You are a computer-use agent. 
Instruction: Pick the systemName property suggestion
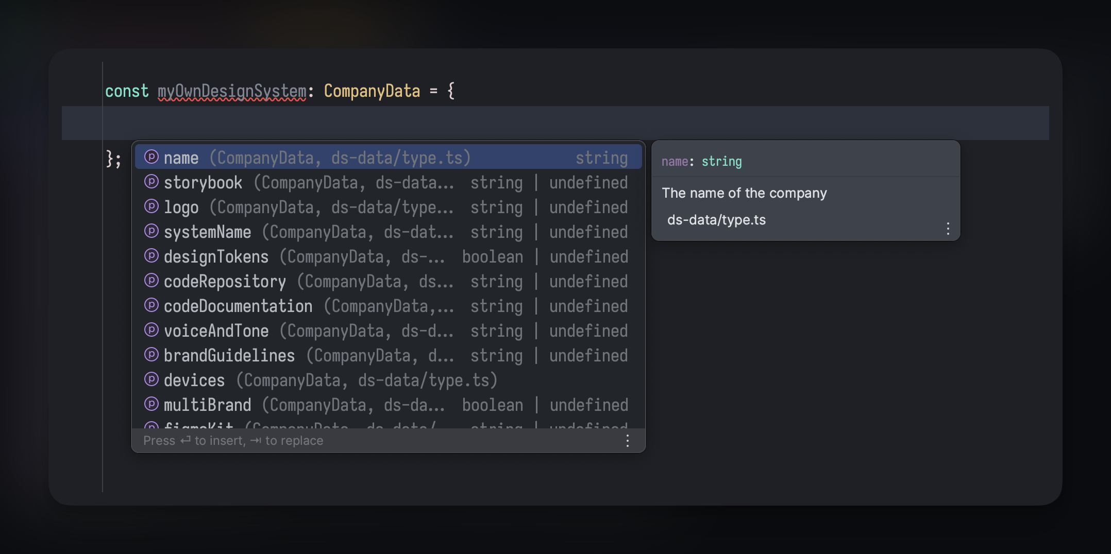tap(388, 231)
